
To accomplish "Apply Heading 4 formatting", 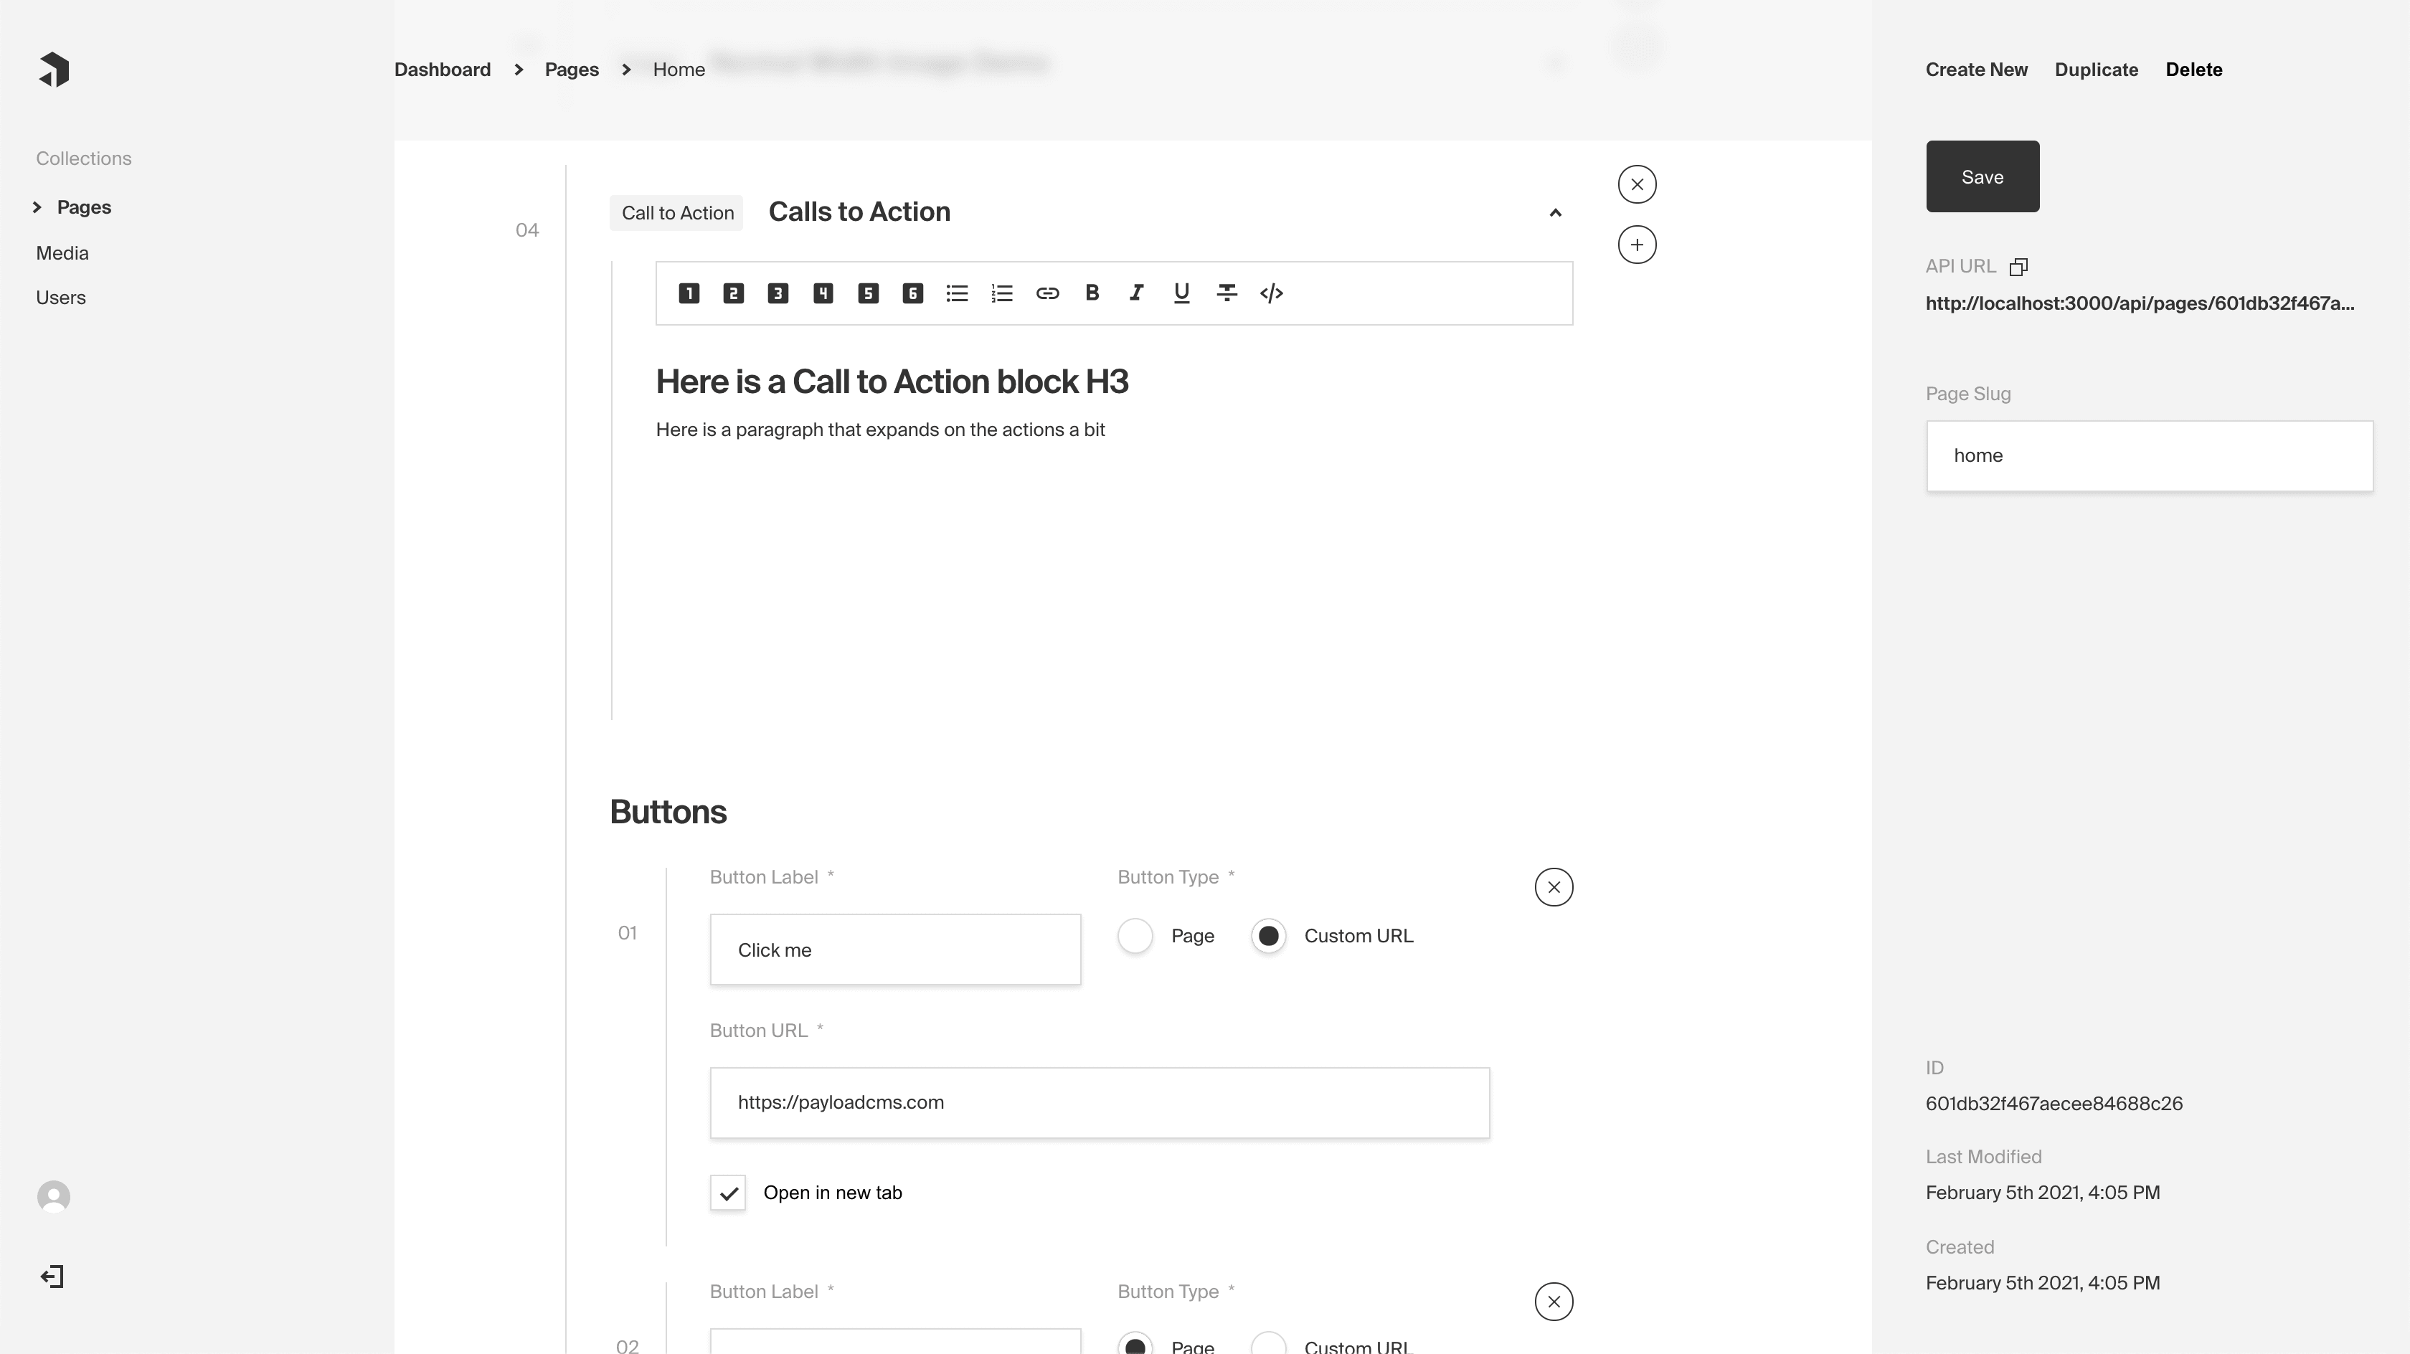I will 823,294.
